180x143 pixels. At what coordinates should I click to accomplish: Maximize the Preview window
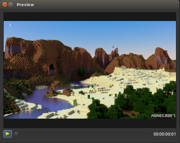pos(11,5)
